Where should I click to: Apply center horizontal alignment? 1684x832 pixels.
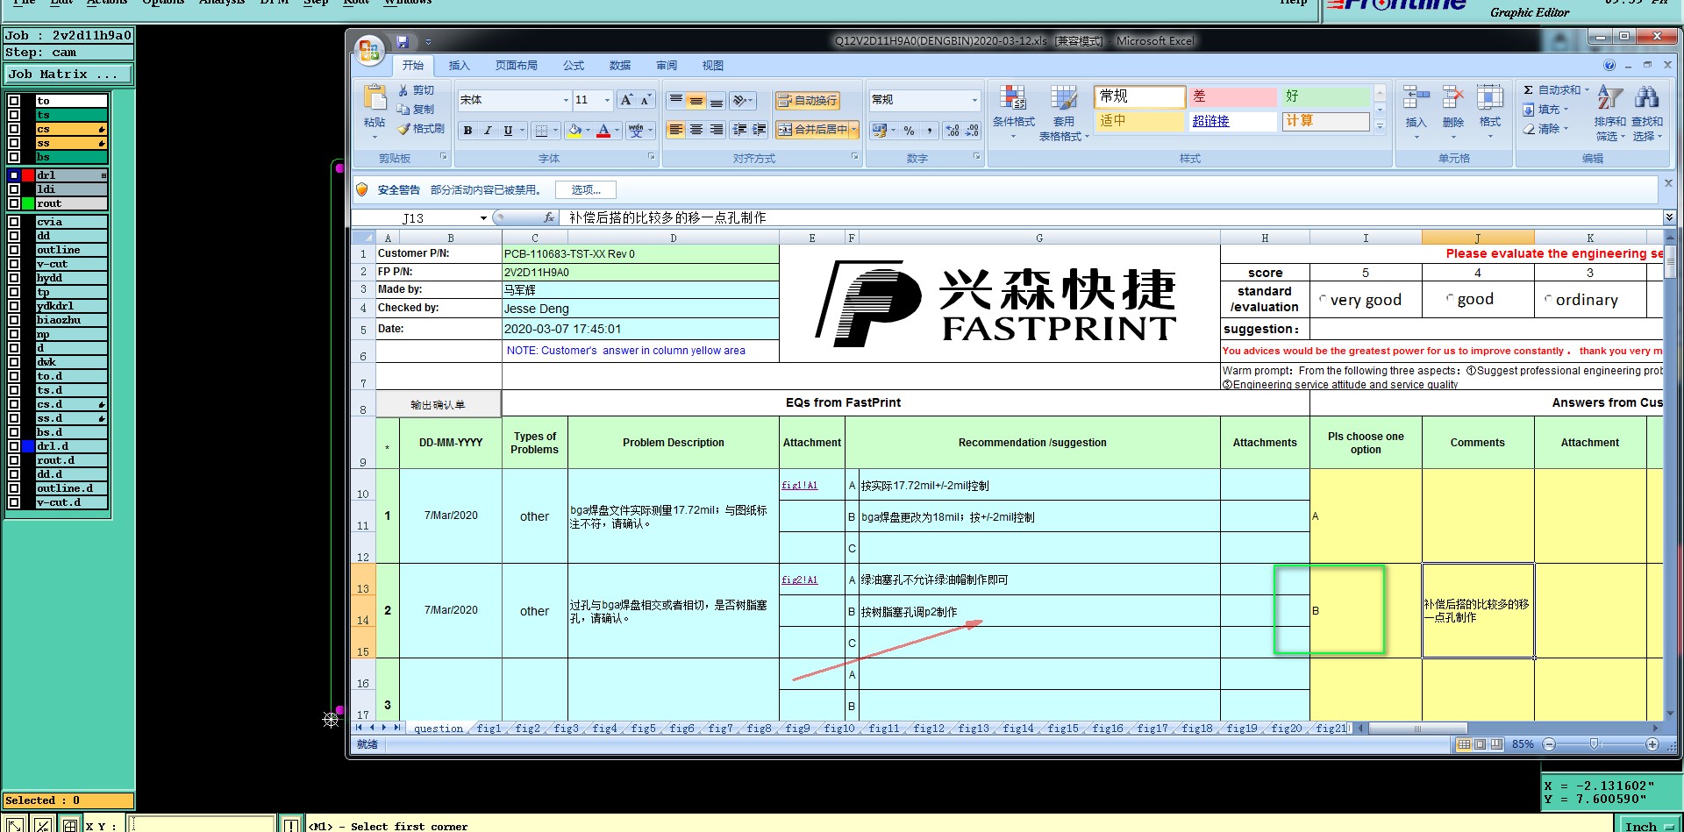tap(696, 130)
